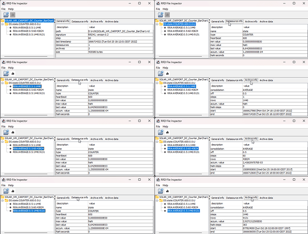Click plot graph icon in window showing start Mon Oct 24

tap(168, 73)
